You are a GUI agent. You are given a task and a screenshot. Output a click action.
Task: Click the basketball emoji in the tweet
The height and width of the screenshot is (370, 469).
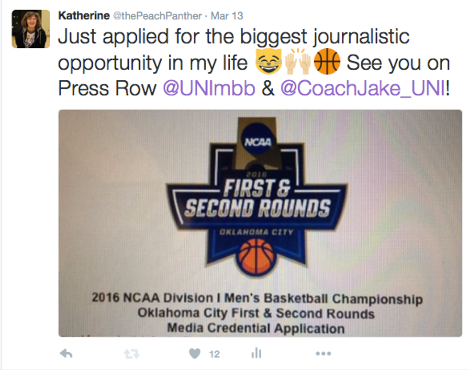327,64
